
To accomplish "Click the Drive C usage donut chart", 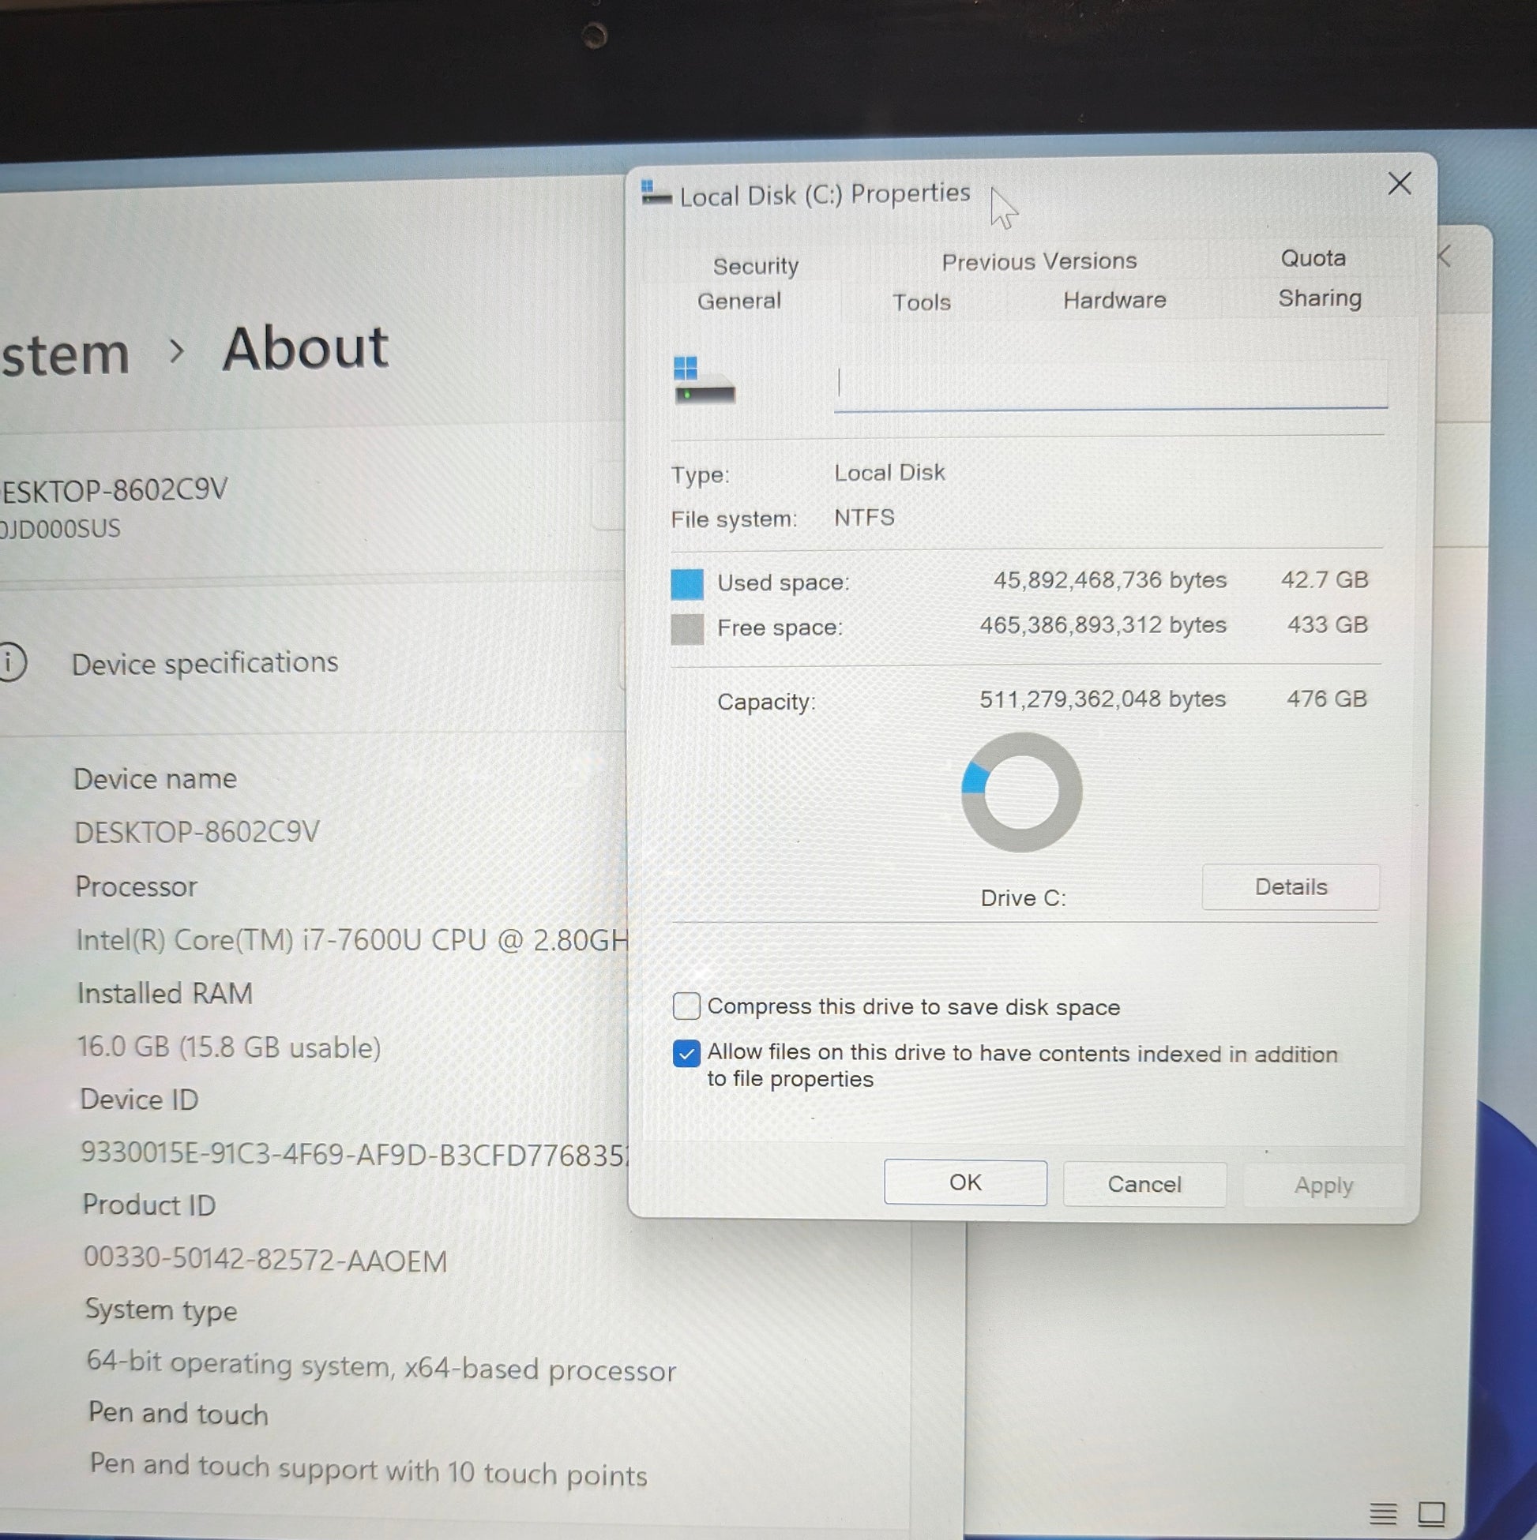I will tap(1021, 792).
